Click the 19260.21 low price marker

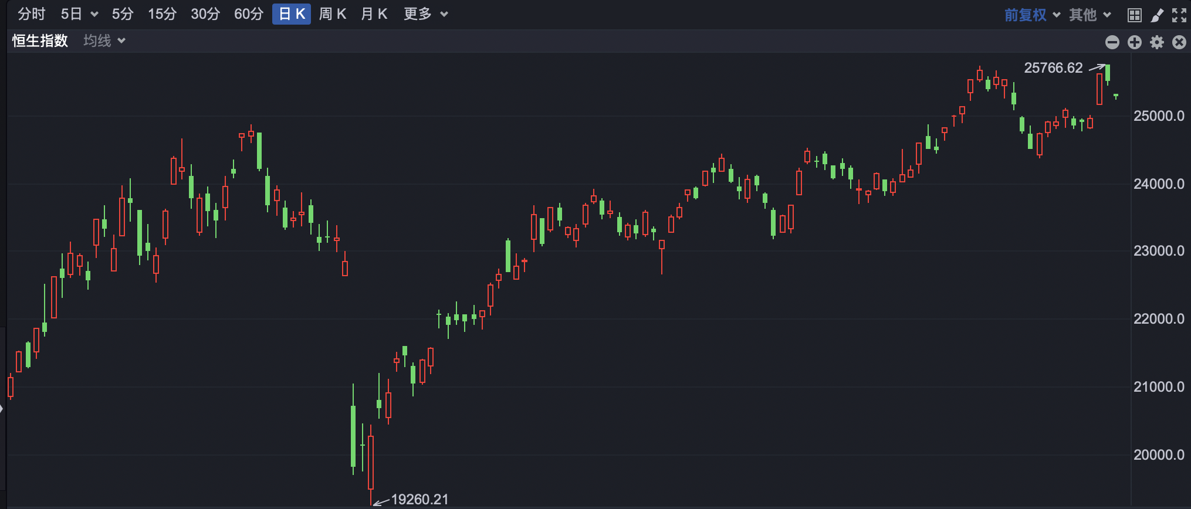tap(419, 499)
